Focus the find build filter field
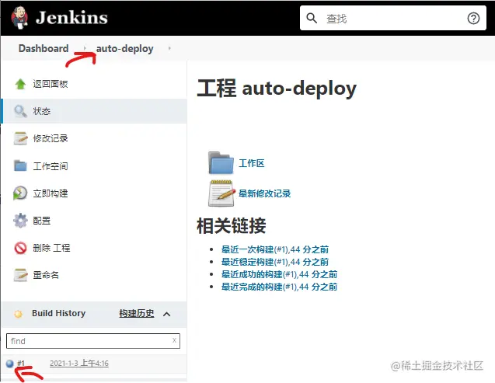The image size is (495, 383). (93, 341)
